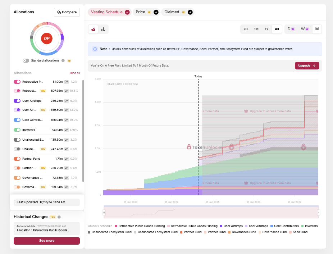Select the 7D time range

click(x=246, y=29)
